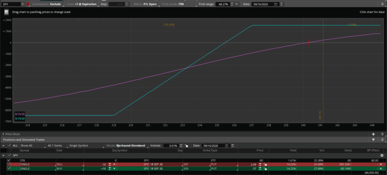Change strike 337 on the SELL row

pos(197,164)
